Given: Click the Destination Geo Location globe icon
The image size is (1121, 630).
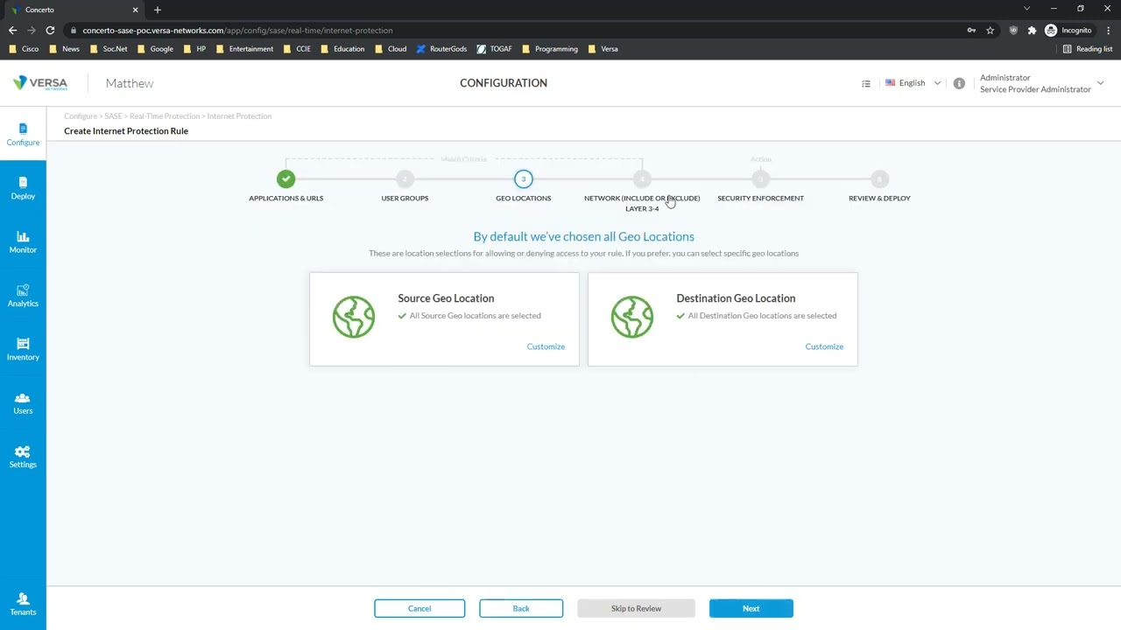Looking at the screenshot, I should click(632, 317).
